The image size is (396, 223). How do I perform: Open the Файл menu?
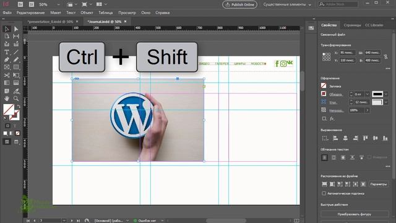[7, 12]
